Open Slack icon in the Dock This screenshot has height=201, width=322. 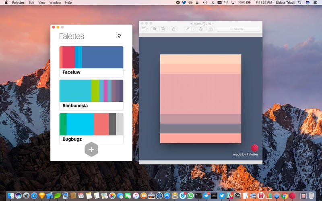tap(229, 196)
